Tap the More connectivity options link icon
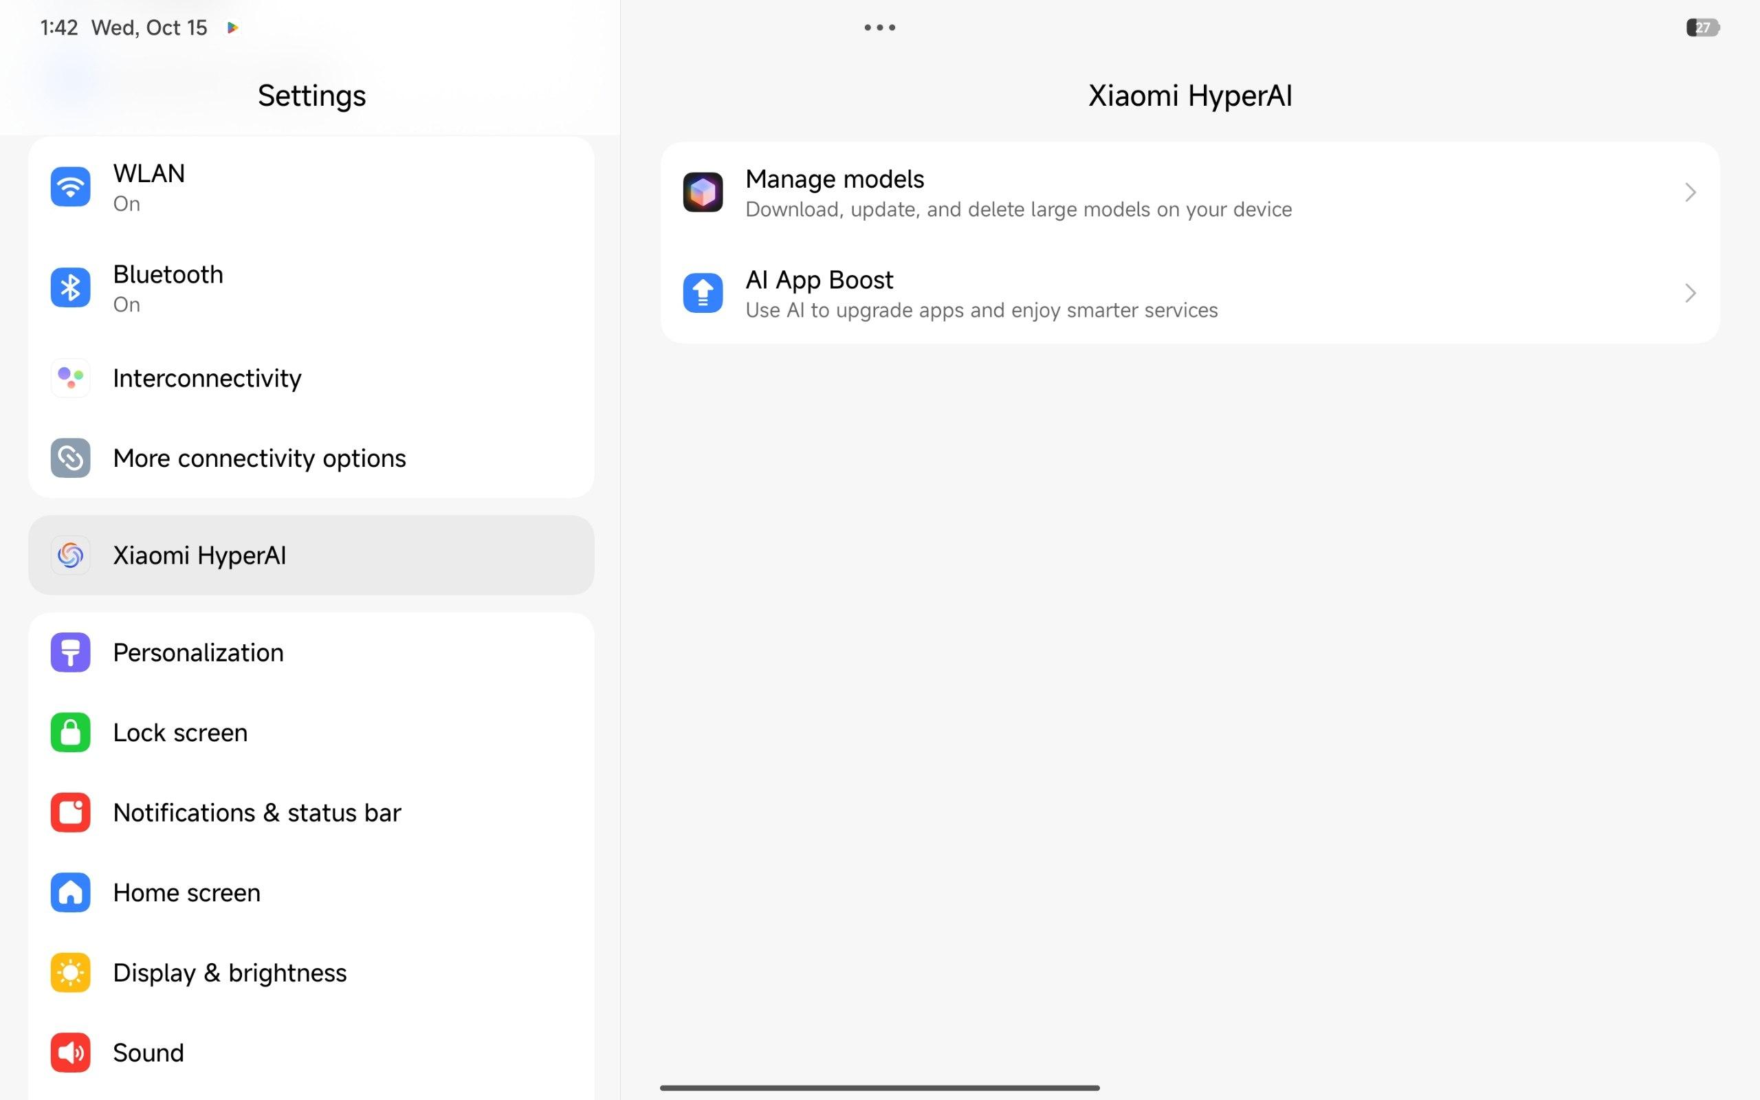Screen dimensions: 1760x1100 [x=71, y=458]
